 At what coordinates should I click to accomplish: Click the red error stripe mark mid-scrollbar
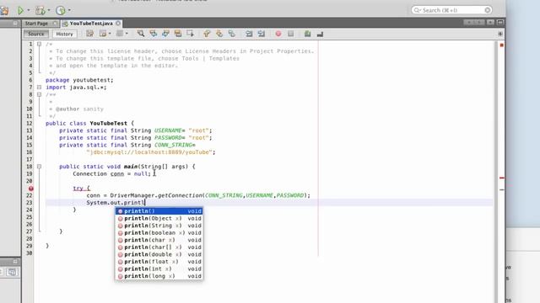click(502, 178)
